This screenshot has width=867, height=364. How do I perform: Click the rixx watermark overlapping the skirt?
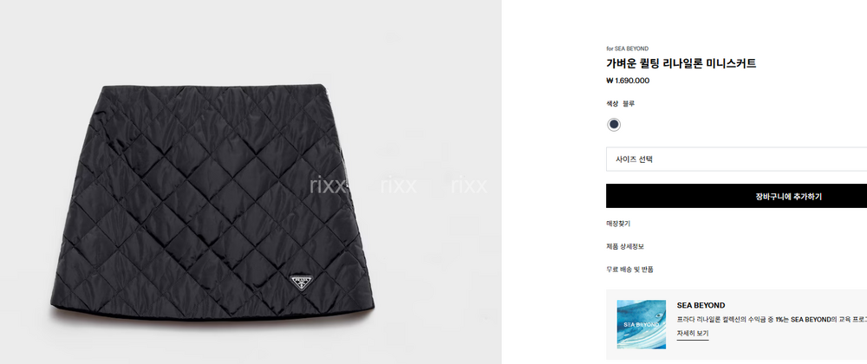coord(329,185)
